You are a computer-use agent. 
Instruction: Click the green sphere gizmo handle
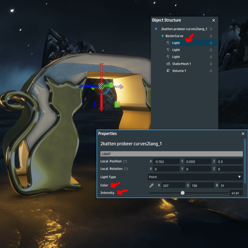pyautogui.click(x=111, y=85)
